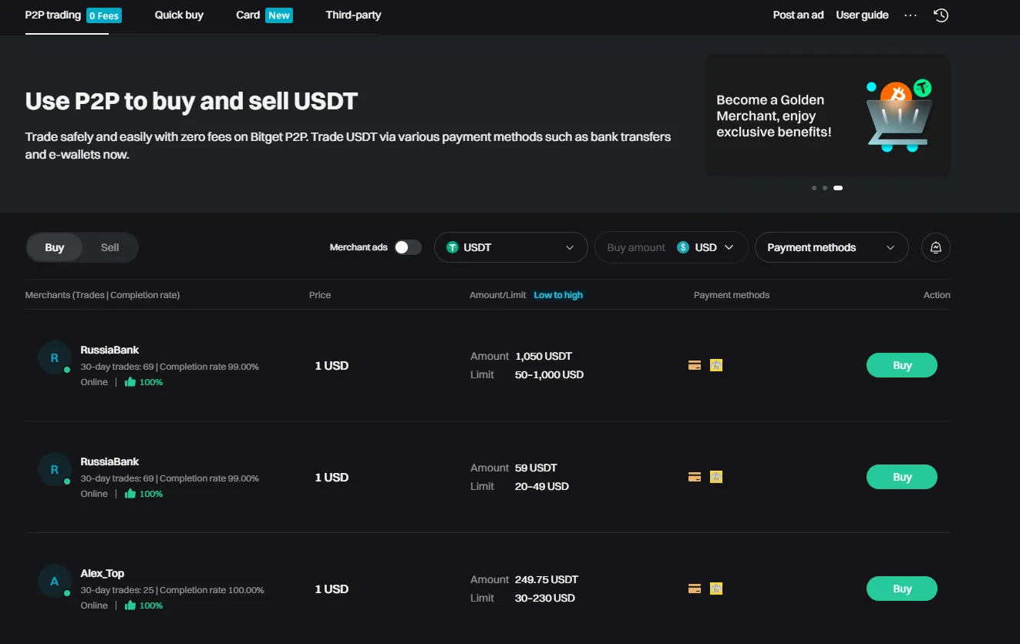Open Alex_Top merchant profile
Image resolution: width=1020 pixels, height=644 pixels.
tap(103, 573)
